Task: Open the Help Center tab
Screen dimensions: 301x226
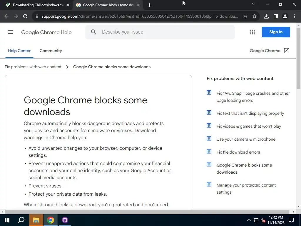Action: (19, 51)
